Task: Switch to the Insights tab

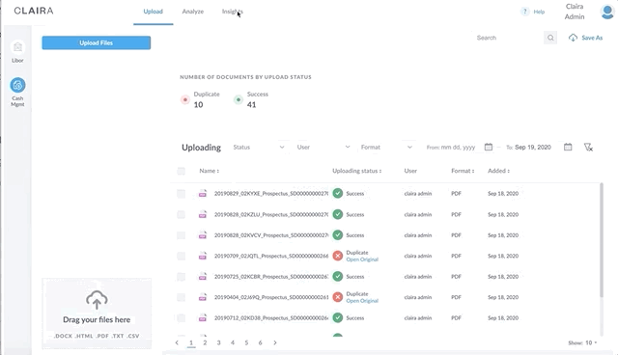Action: coord(232,12)
